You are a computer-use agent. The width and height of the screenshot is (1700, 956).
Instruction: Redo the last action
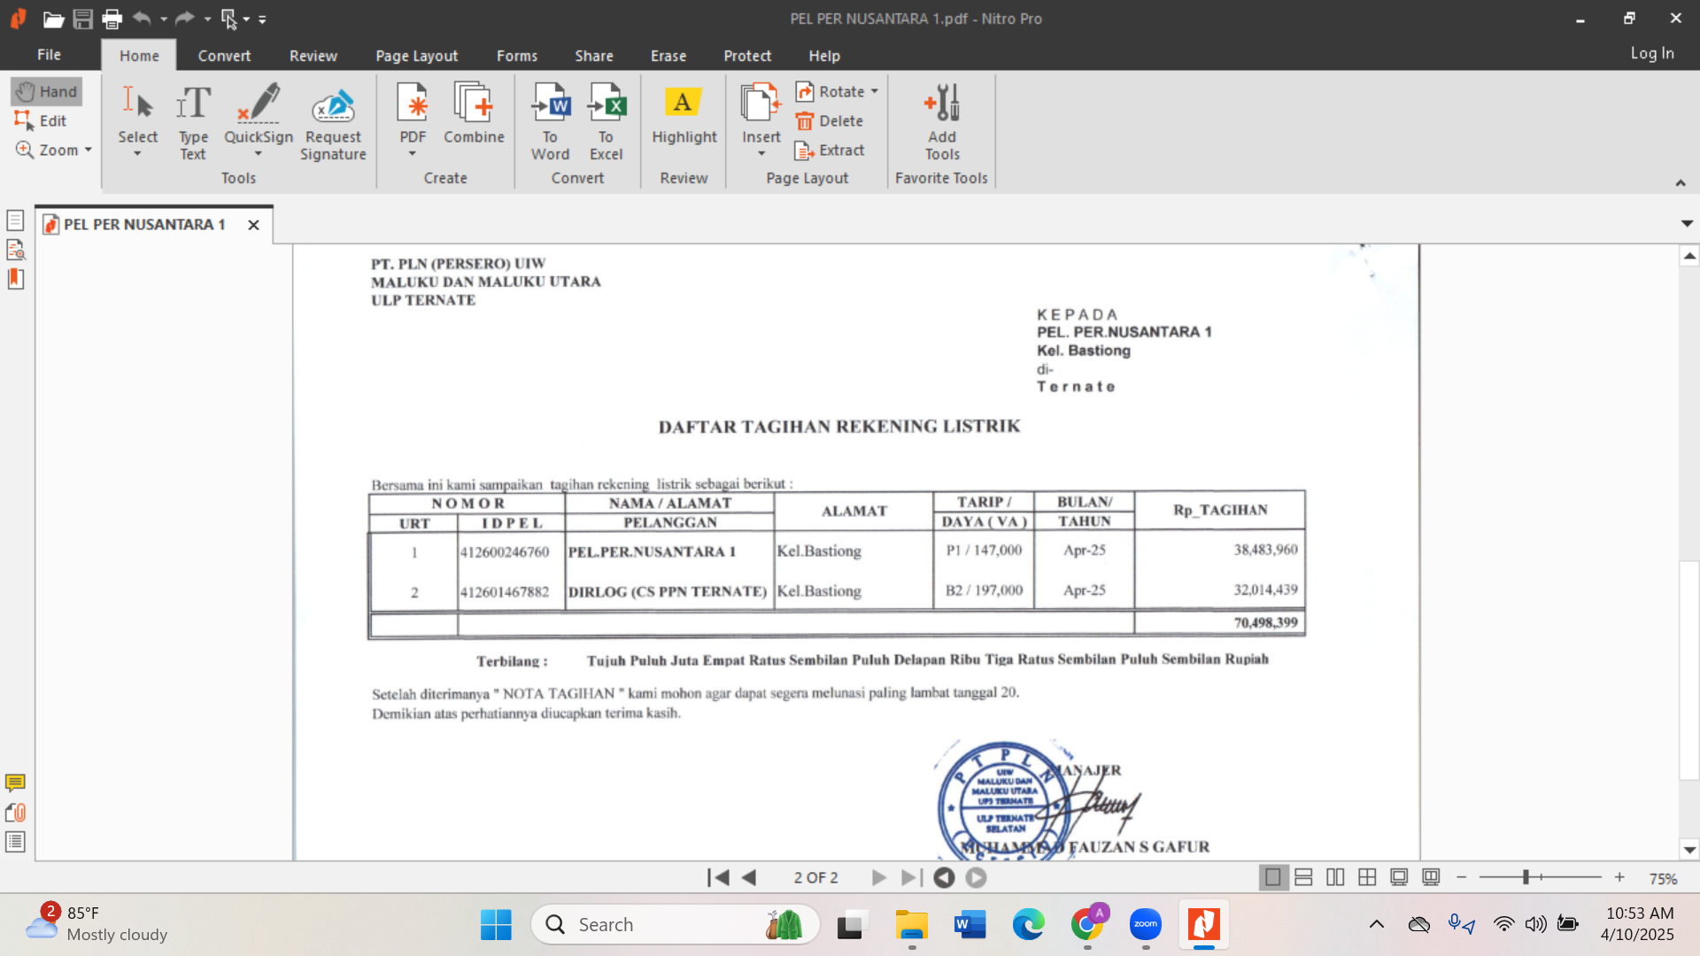click(x=184, y=18)
